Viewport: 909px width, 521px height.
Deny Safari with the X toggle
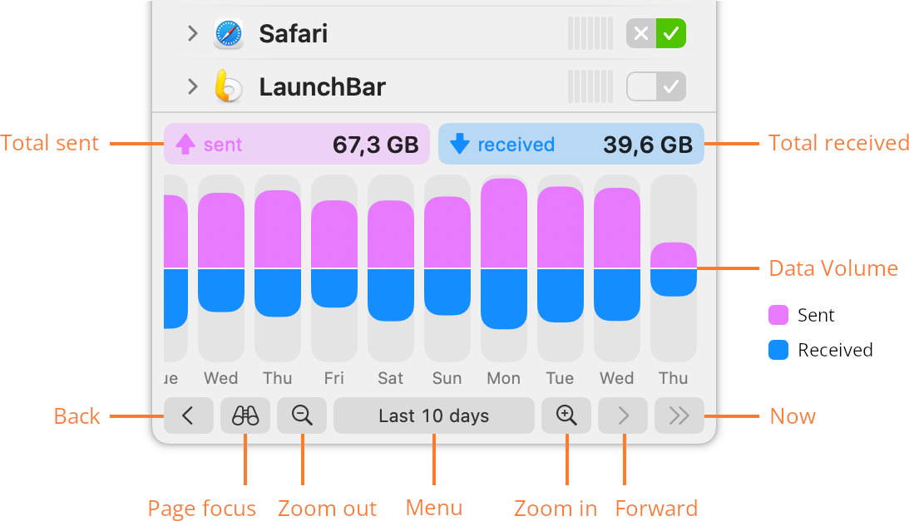click(x=641, y=33)
